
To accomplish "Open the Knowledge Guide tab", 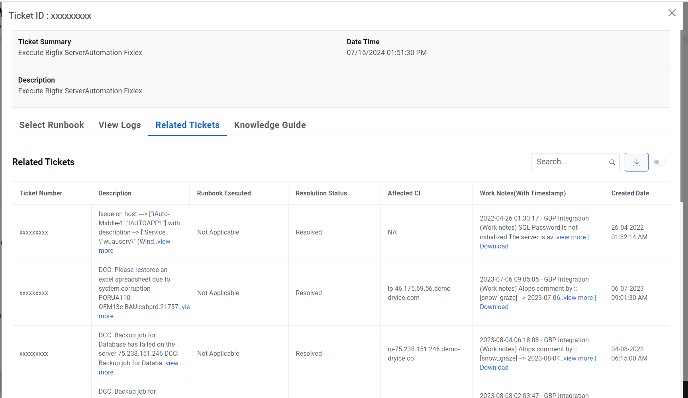I will (x=270, y=125).
